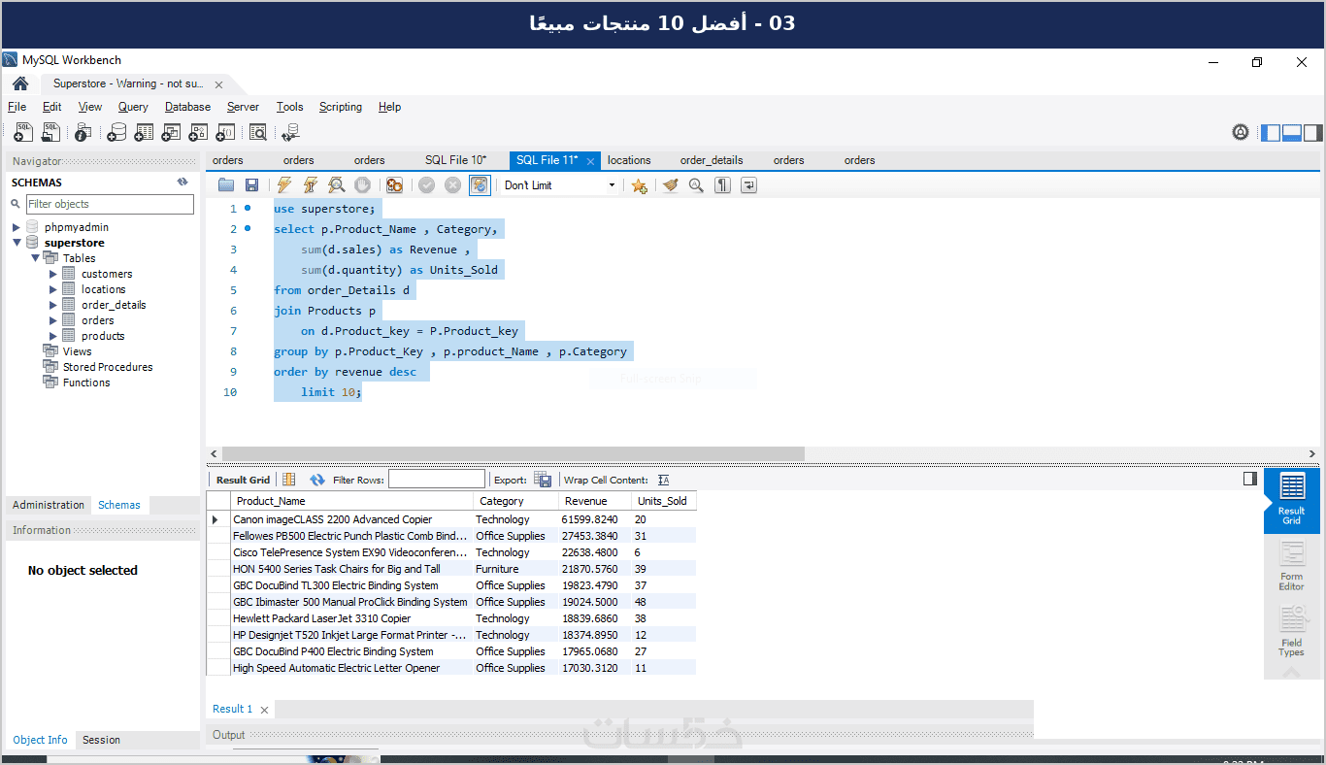The width and height of the screenshot is (1326, 765).
Task: Toggle autocommit mode in editor toolbar
Action: [480, 185]
